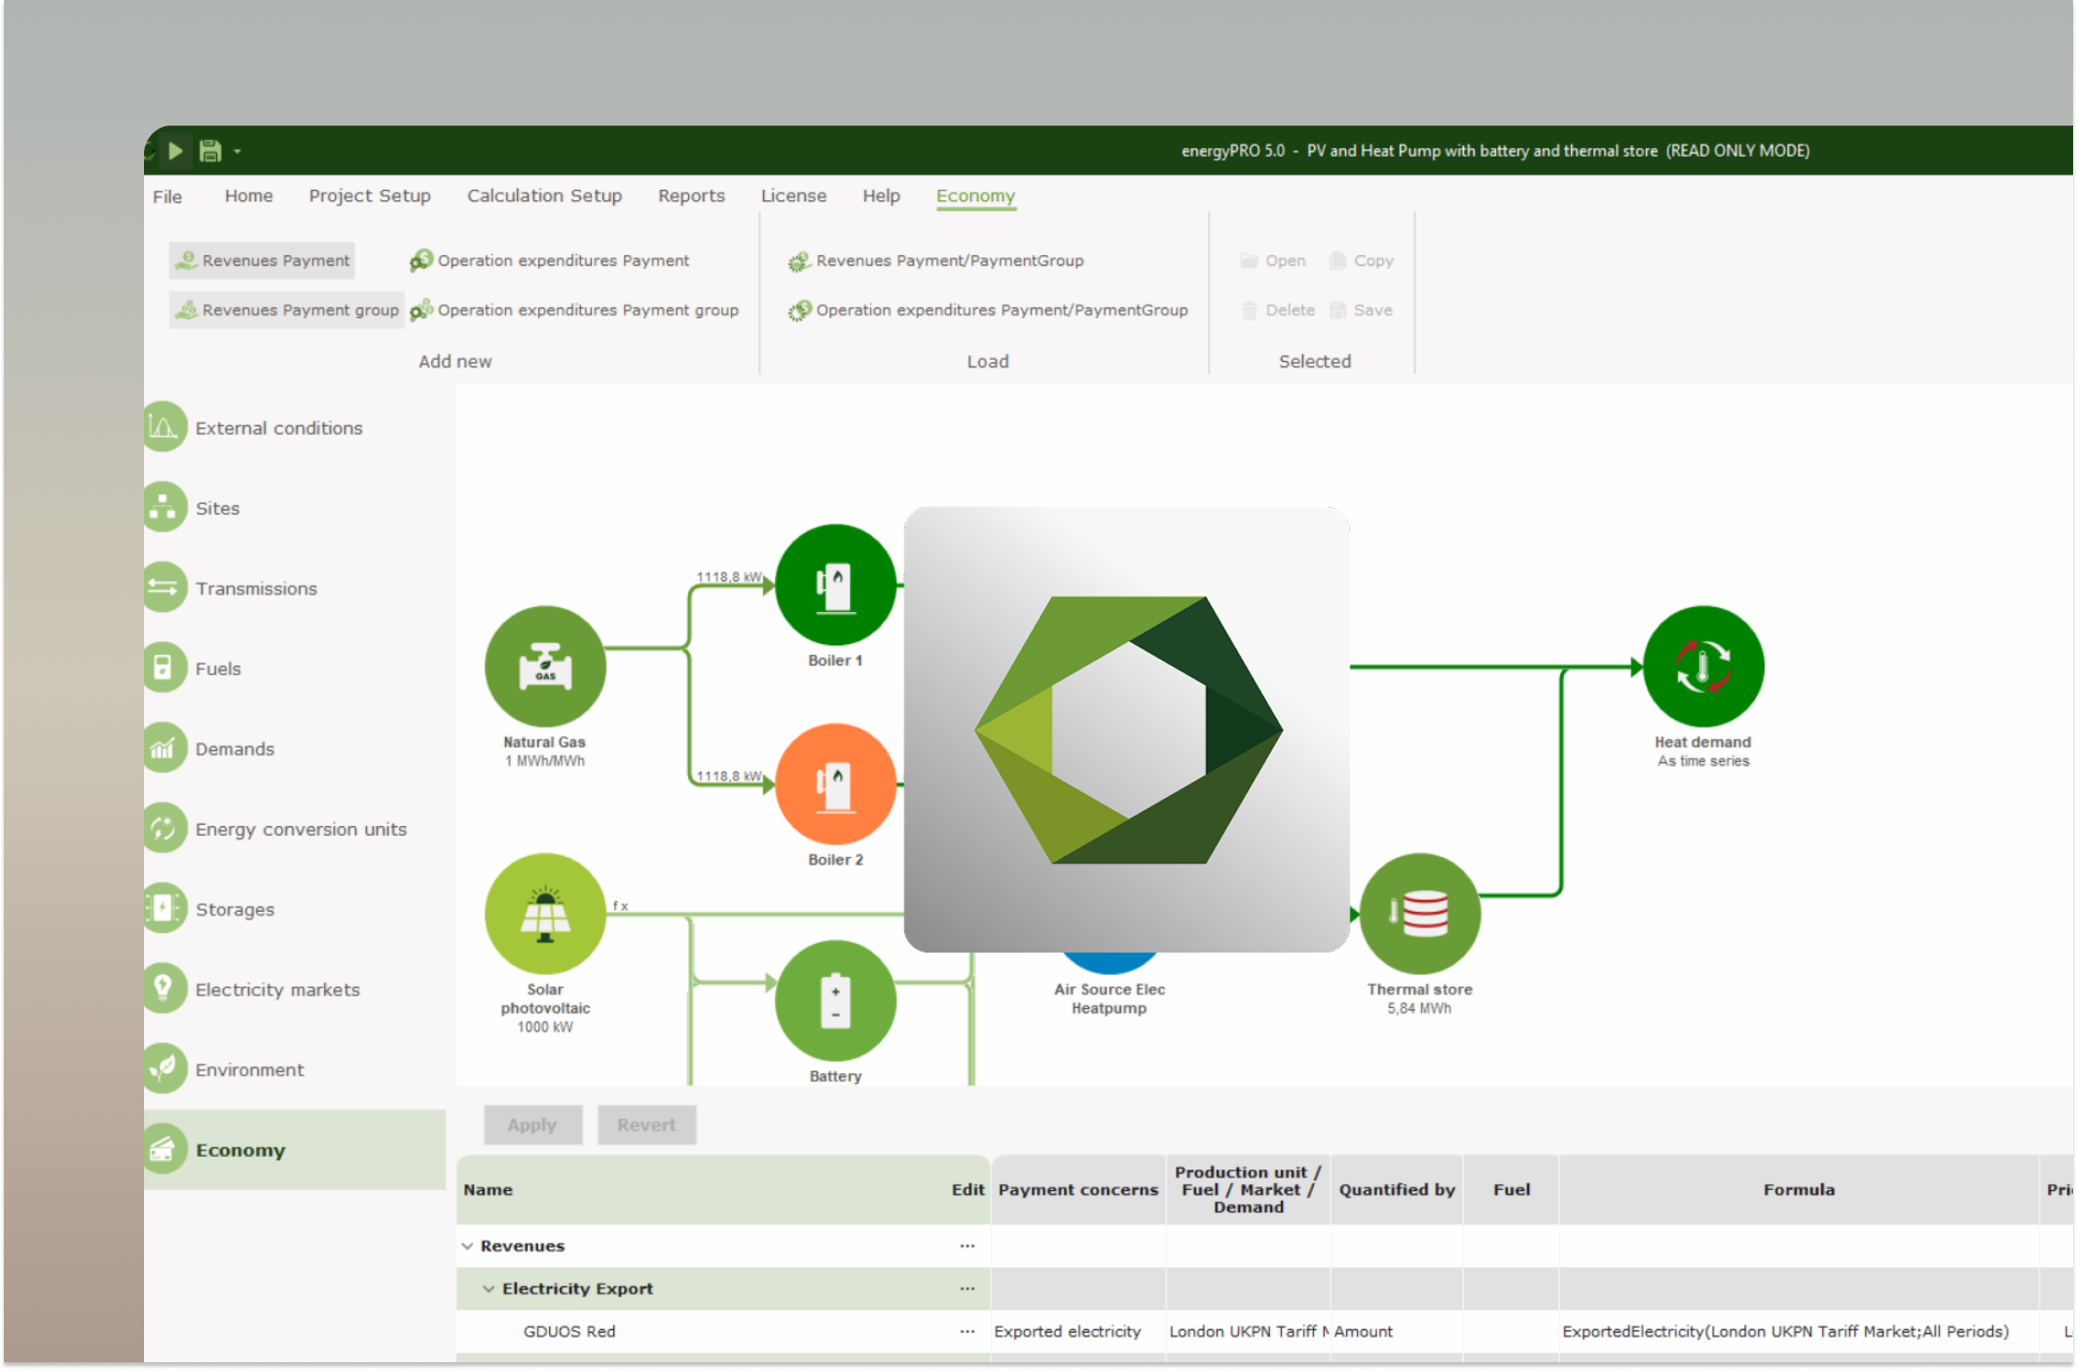The width and height of the screenshot is (2077, 1370).
Task: Click the London UKPN Tariff cell
Action: point(1249,1332)
